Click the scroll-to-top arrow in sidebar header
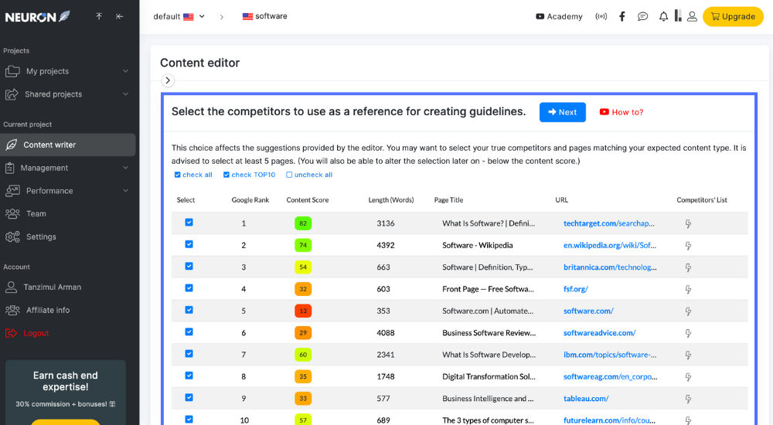 [x=99, y=16]
